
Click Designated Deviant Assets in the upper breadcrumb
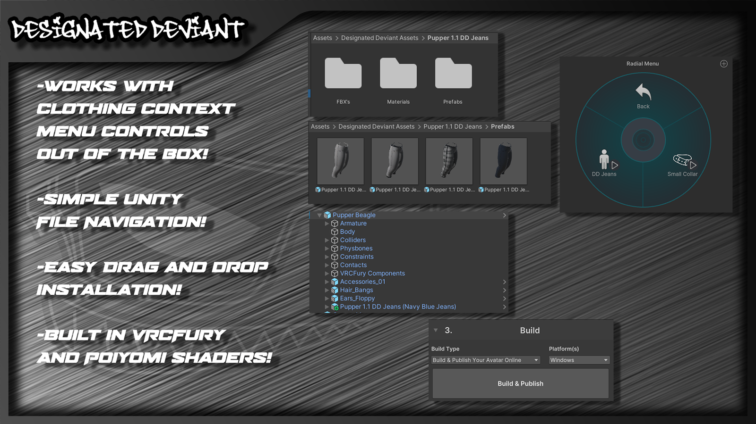(379, 38)
